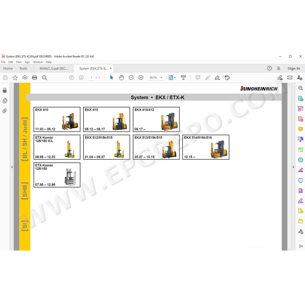The height and width of the screenshot is (305, 305).
Task: Open EKX 513/515k/515 05.07 – 10.15 card
Action: [156, 147]
